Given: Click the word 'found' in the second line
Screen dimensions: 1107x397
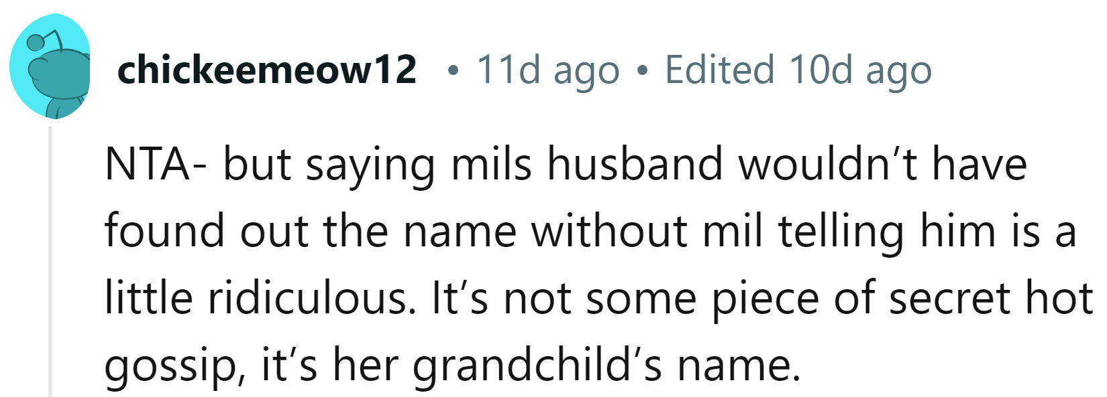Looking at the screenshot, I should click(165, 232).
